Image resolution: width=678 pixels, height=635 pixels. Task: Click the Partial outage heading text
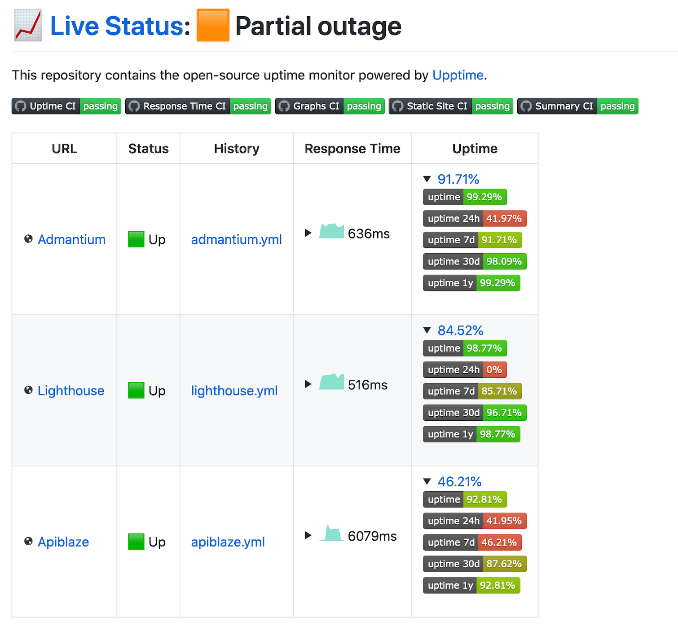318,26
